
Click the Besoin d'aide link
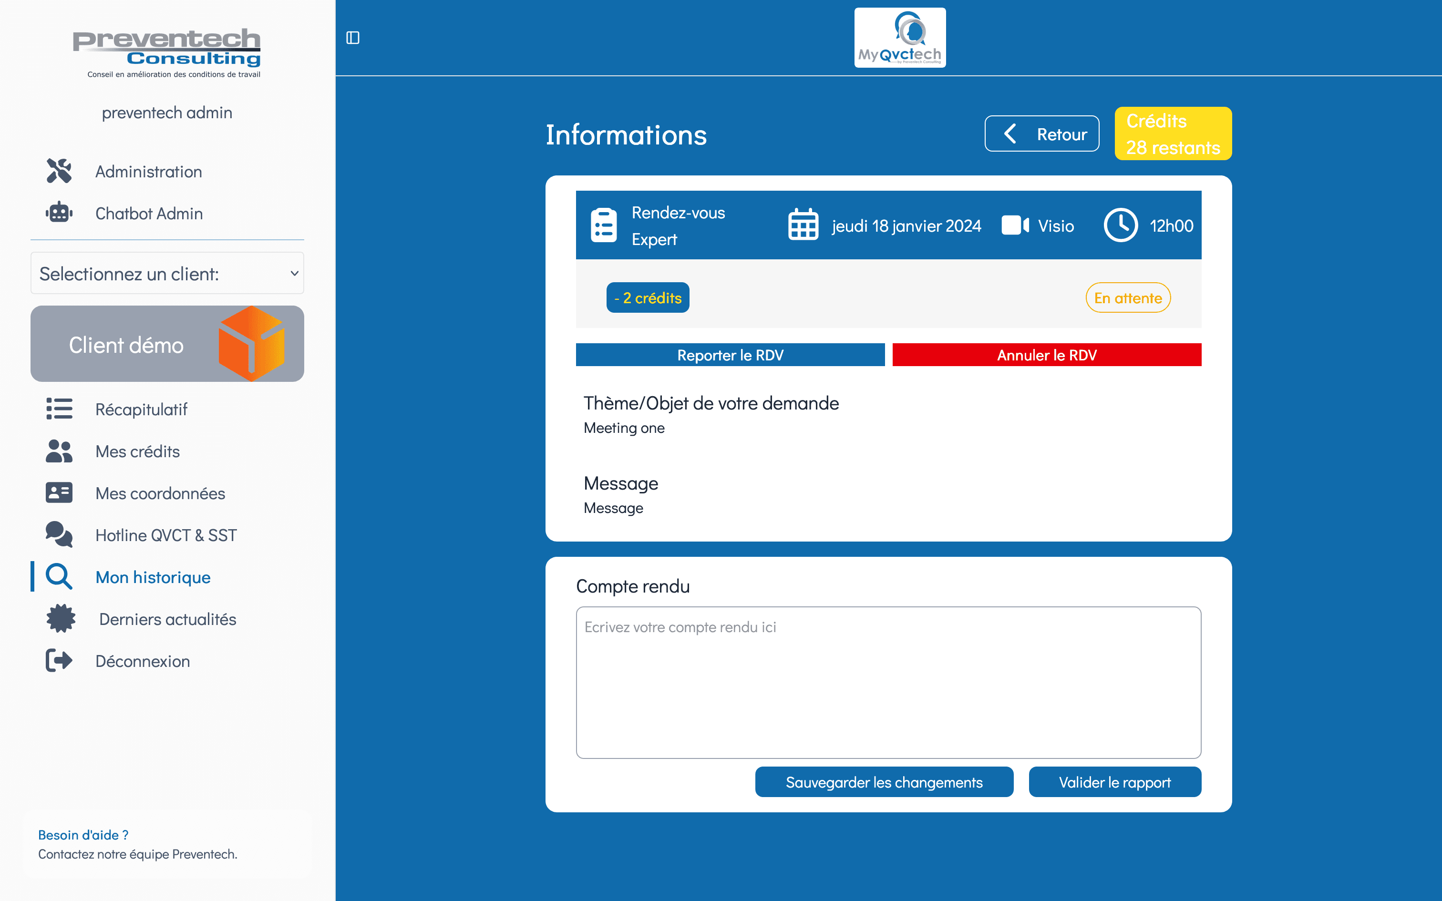(83, 834)
